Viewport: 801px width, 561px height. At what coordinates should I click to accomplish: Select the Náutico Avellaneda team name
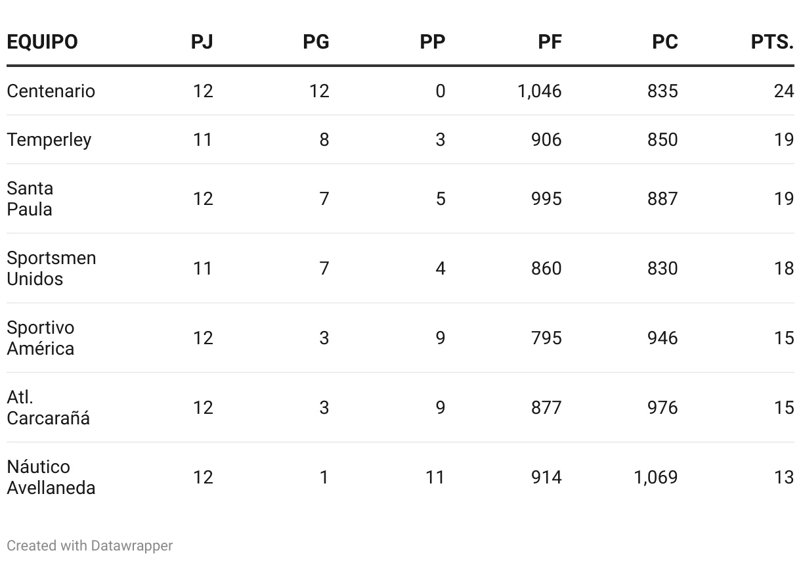click(51, 477)
